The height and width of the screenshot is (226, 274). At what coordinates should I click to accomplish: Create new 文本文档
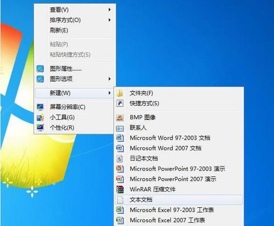pos(179,200)
